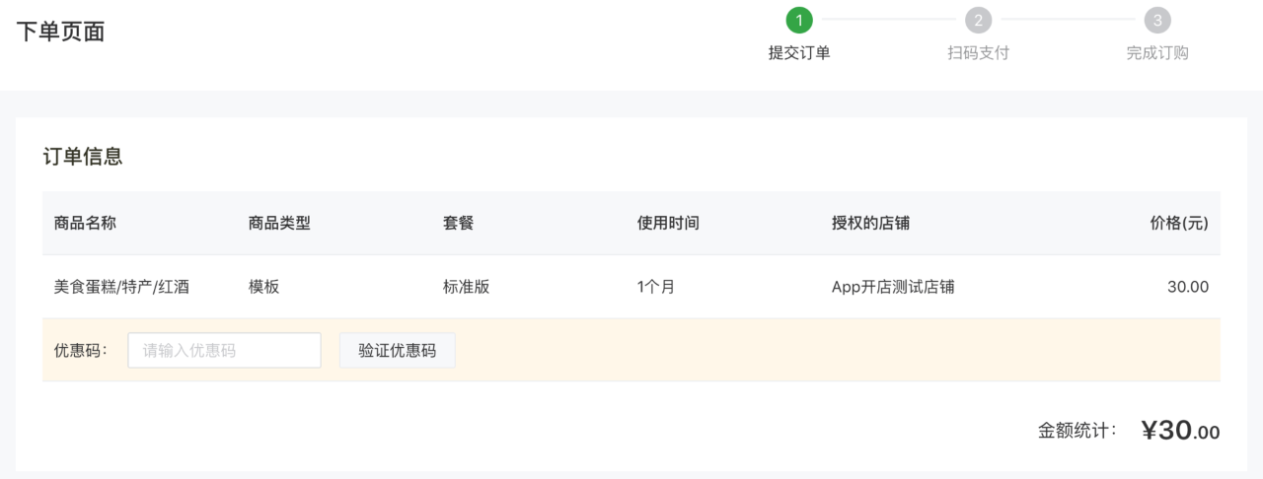Click the 使用时间 column header
Image resolution: width=1263 pixels, height=479 pixels.
668,223
